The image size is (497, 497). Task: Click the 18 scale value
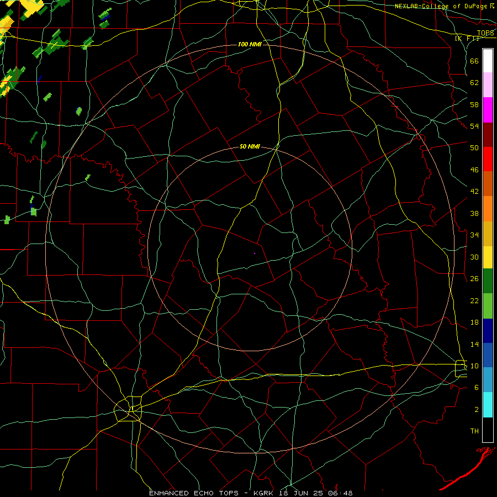[x=474, y=322]
